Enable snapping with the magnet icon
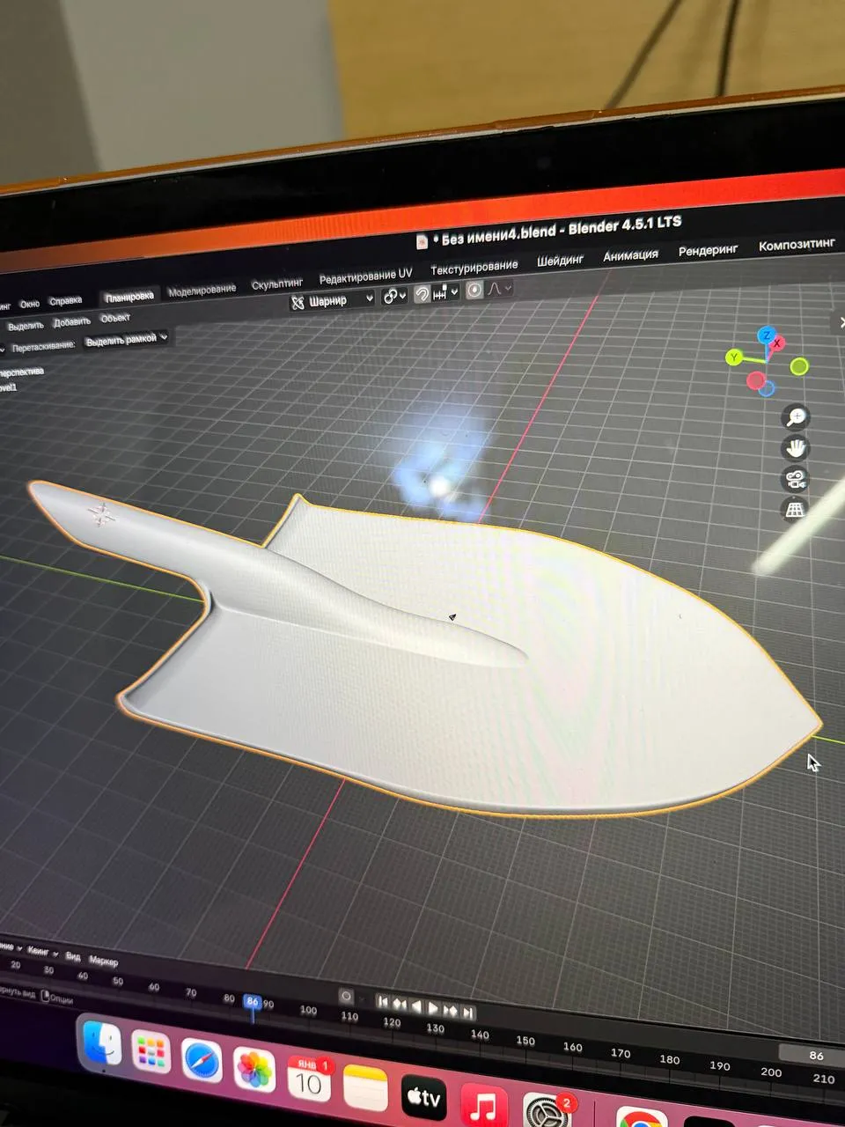This screenshot has height=1127, width=845. point(422,293)
